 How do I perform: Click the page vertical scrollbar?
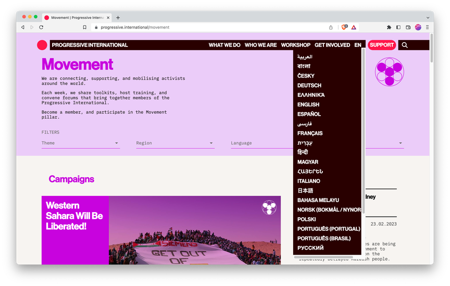[x=431, y=48]
